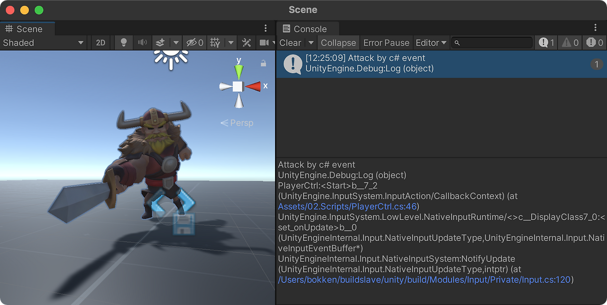Viewport: 607px width, 305px height.
Task: Toggle info messages filter showing 1
Action: [x=546, y=43]
